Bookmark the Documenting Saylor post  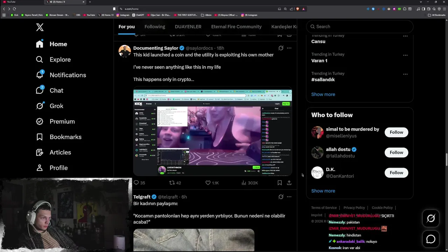pyautogui.click(x=280, y=183)
